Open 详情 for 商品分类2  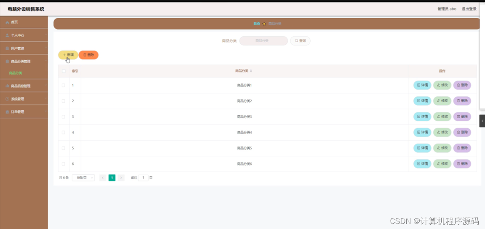point(422,101)
